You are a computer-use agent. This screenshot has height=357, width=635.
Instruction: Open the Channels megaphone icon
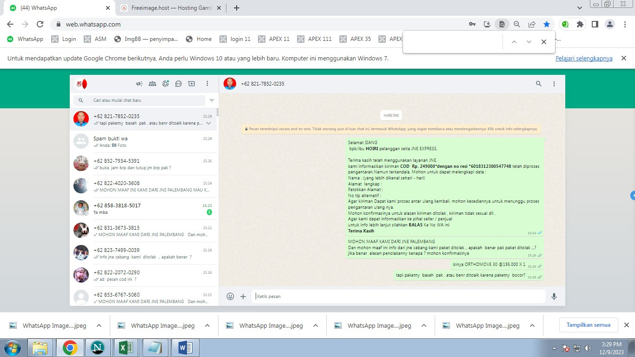139,84
